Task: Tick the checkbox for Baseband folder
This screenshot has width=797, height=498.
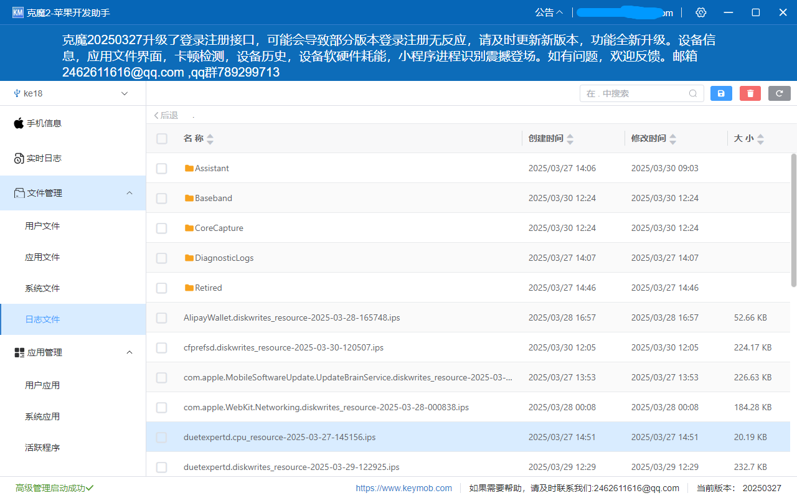Action: click(161, 198)
